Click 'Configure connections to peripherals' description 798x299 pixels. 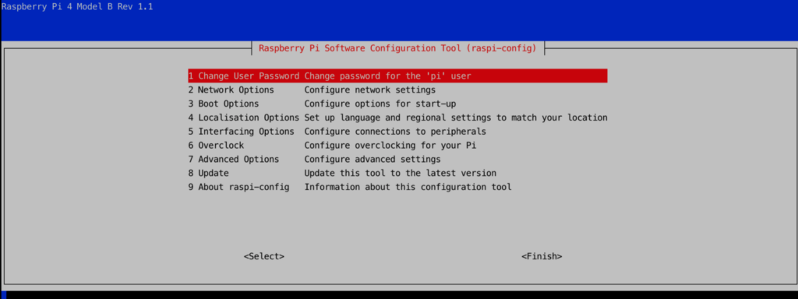395,132
